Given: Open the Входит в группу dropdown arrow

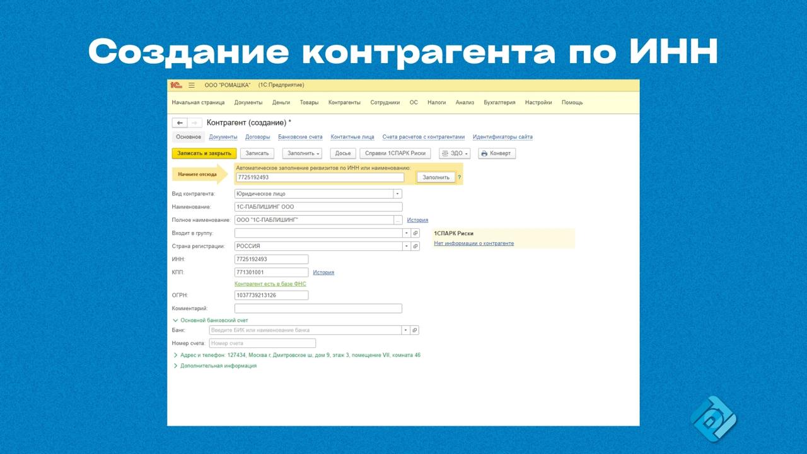Looking at the screenshot, I should [x=407, y=233].
